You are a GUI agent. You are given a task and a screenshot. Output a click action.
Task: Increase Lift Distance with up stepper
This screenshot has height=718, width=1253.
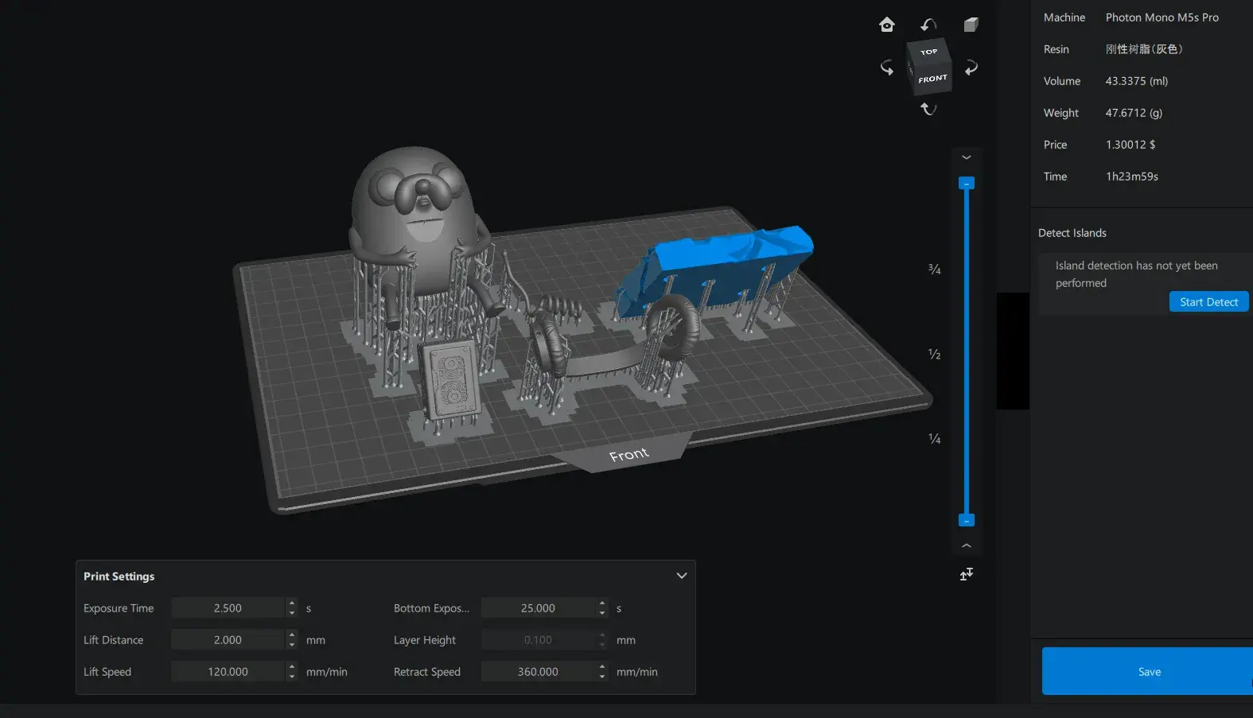[292, 635]
